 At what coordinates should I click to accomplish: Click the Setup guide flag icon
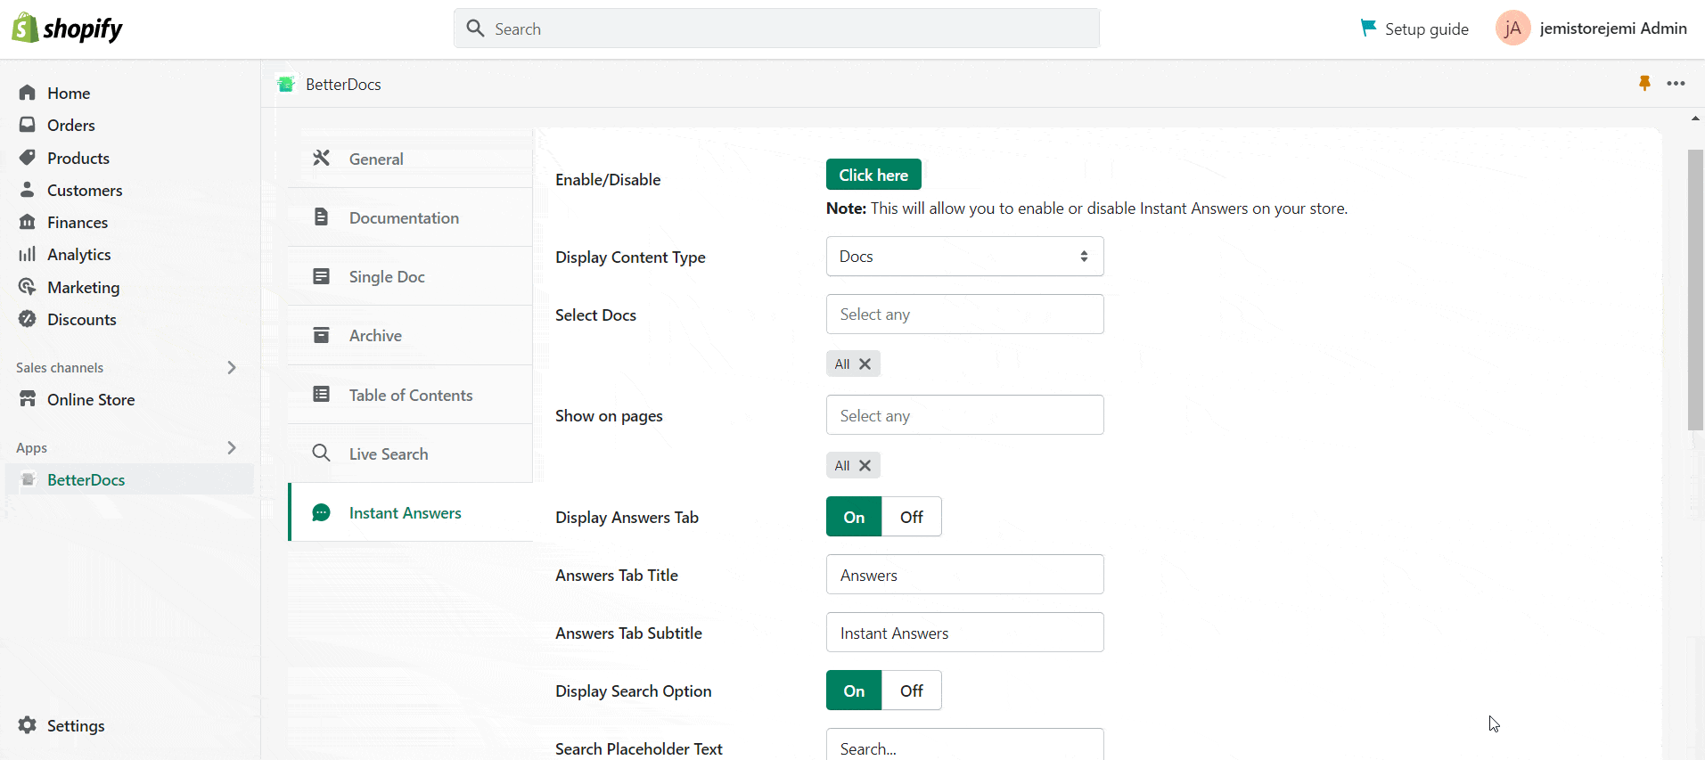(x=1368, y=29)
